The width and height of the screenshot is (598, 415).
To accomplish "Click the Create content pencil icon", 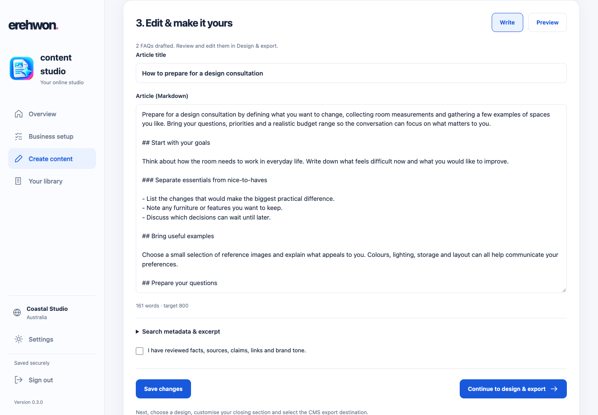I will tap(19, 159).
